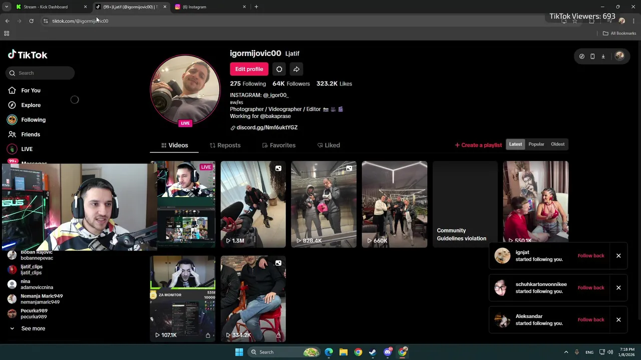Switch to the Instagram browser tab
This screenshot has width=641, height=360.
coord(210,7)
